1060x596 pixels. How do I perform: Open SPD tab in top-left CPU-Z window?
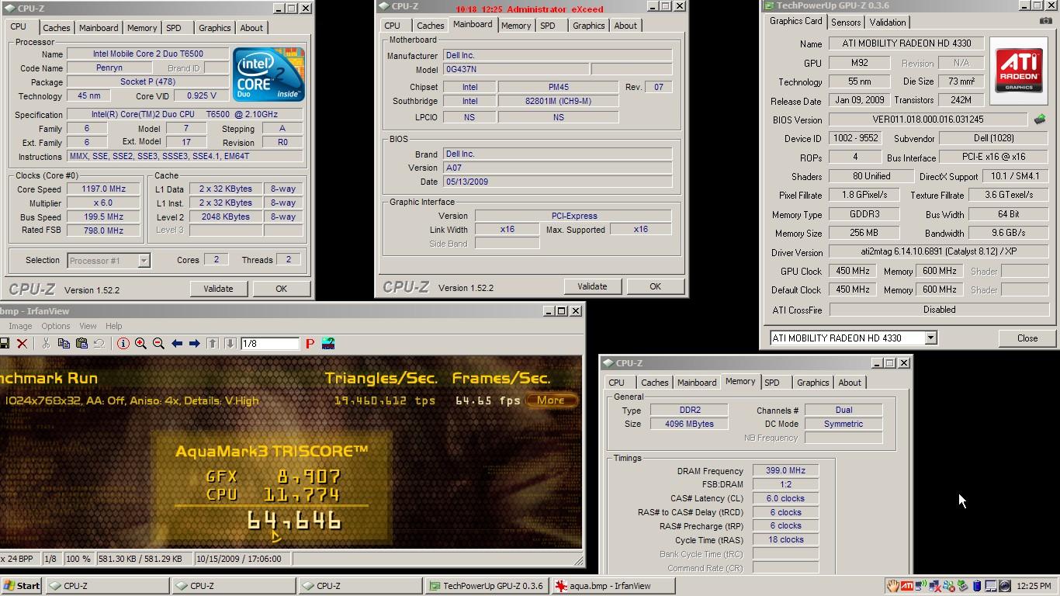pos(174,28)
